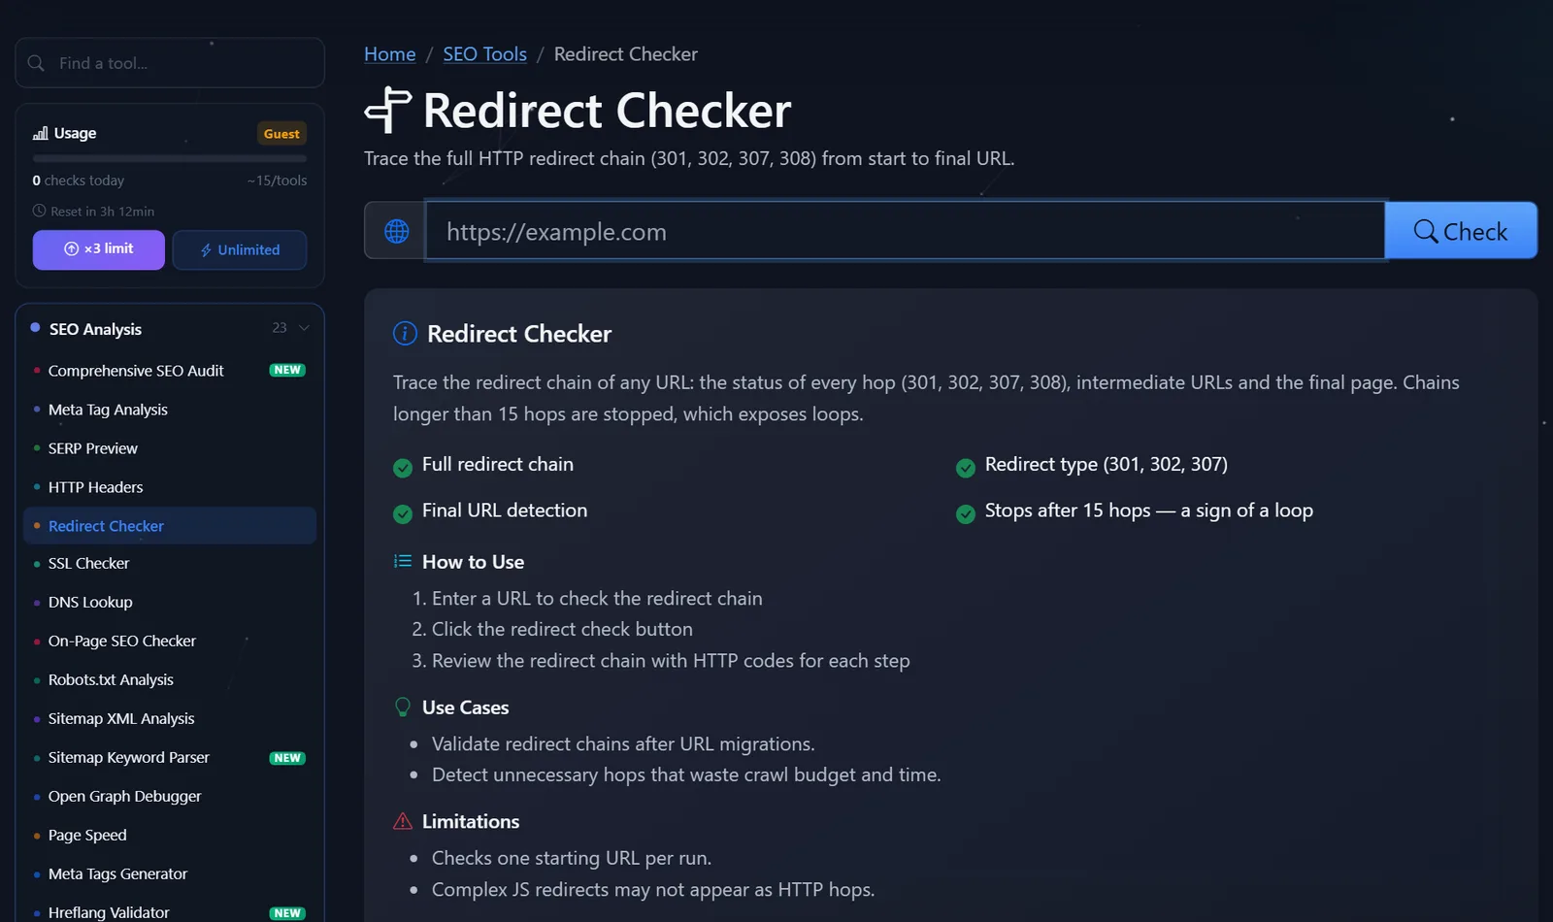Select HTTP Headers in sidebar
Screen dimensions: 1553x922
(x=170, y=487)
